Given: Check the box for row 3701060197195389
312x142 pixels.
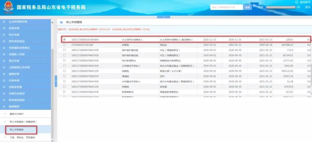Looking at the screenshot, I should pos(64,45).
